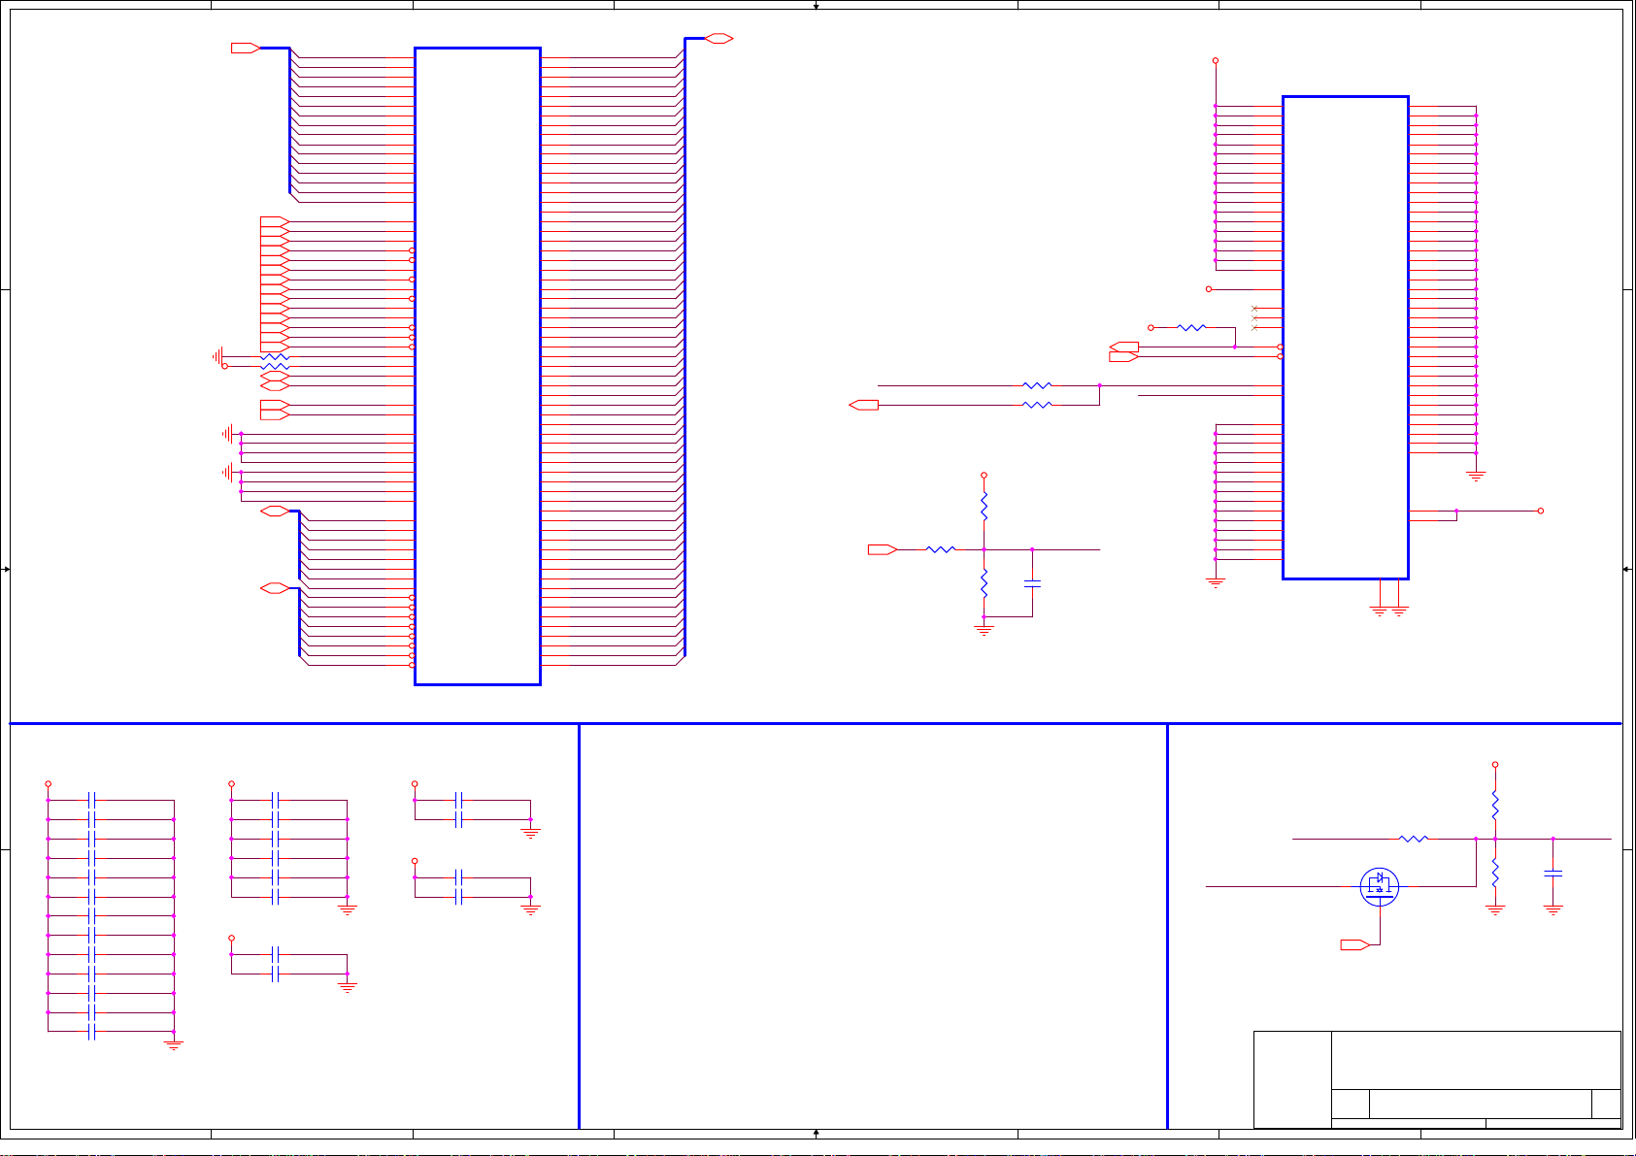The height and width of the screenshot is (1156, 1636).
Task: Click the power node of the six-capacitor bank
Action: [231, 783]
